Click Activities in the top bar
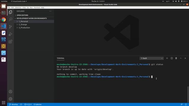Viewport: 189px width, 106px height. pos(4,1)
